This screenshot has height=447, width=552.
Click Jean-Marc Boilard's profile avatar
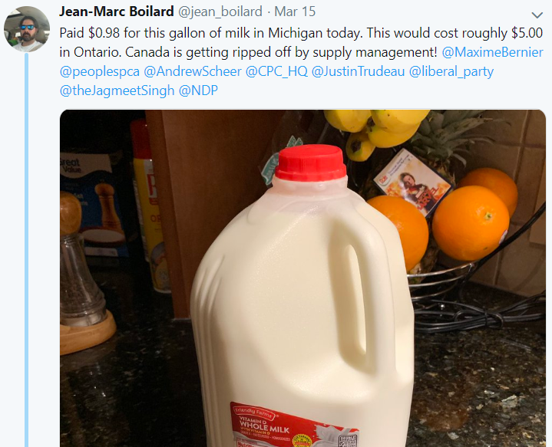tap(28, 30)
